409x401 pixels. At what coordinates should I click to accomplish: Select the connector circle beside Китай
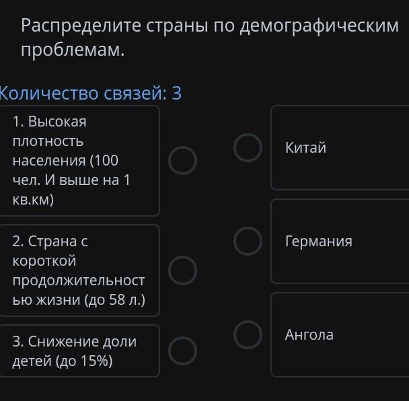(x=248, y=147)
